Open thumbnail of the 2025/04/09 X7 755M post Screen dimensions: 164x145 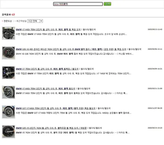[x=9, y=73]
